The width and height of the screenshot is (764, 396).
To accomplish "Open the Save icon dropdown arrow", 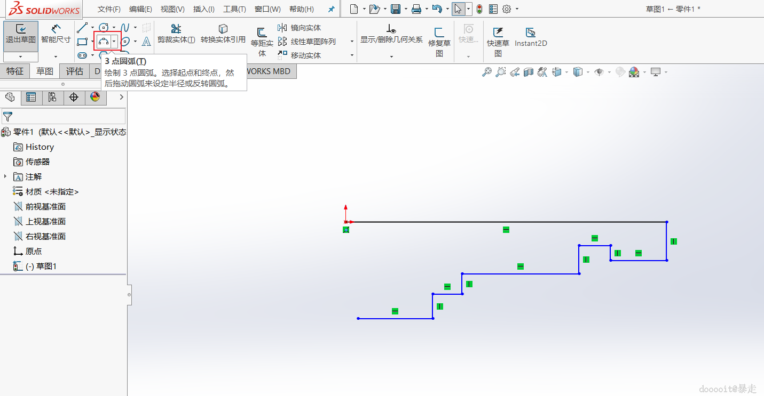I will [x=405, y=9].
